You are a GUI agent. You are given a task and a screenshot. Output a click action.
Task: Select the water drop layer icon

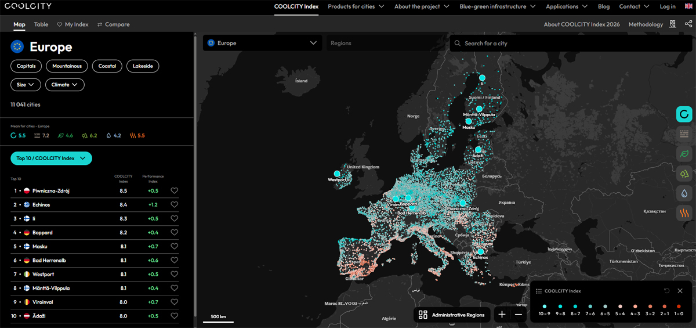coord(684,193)
